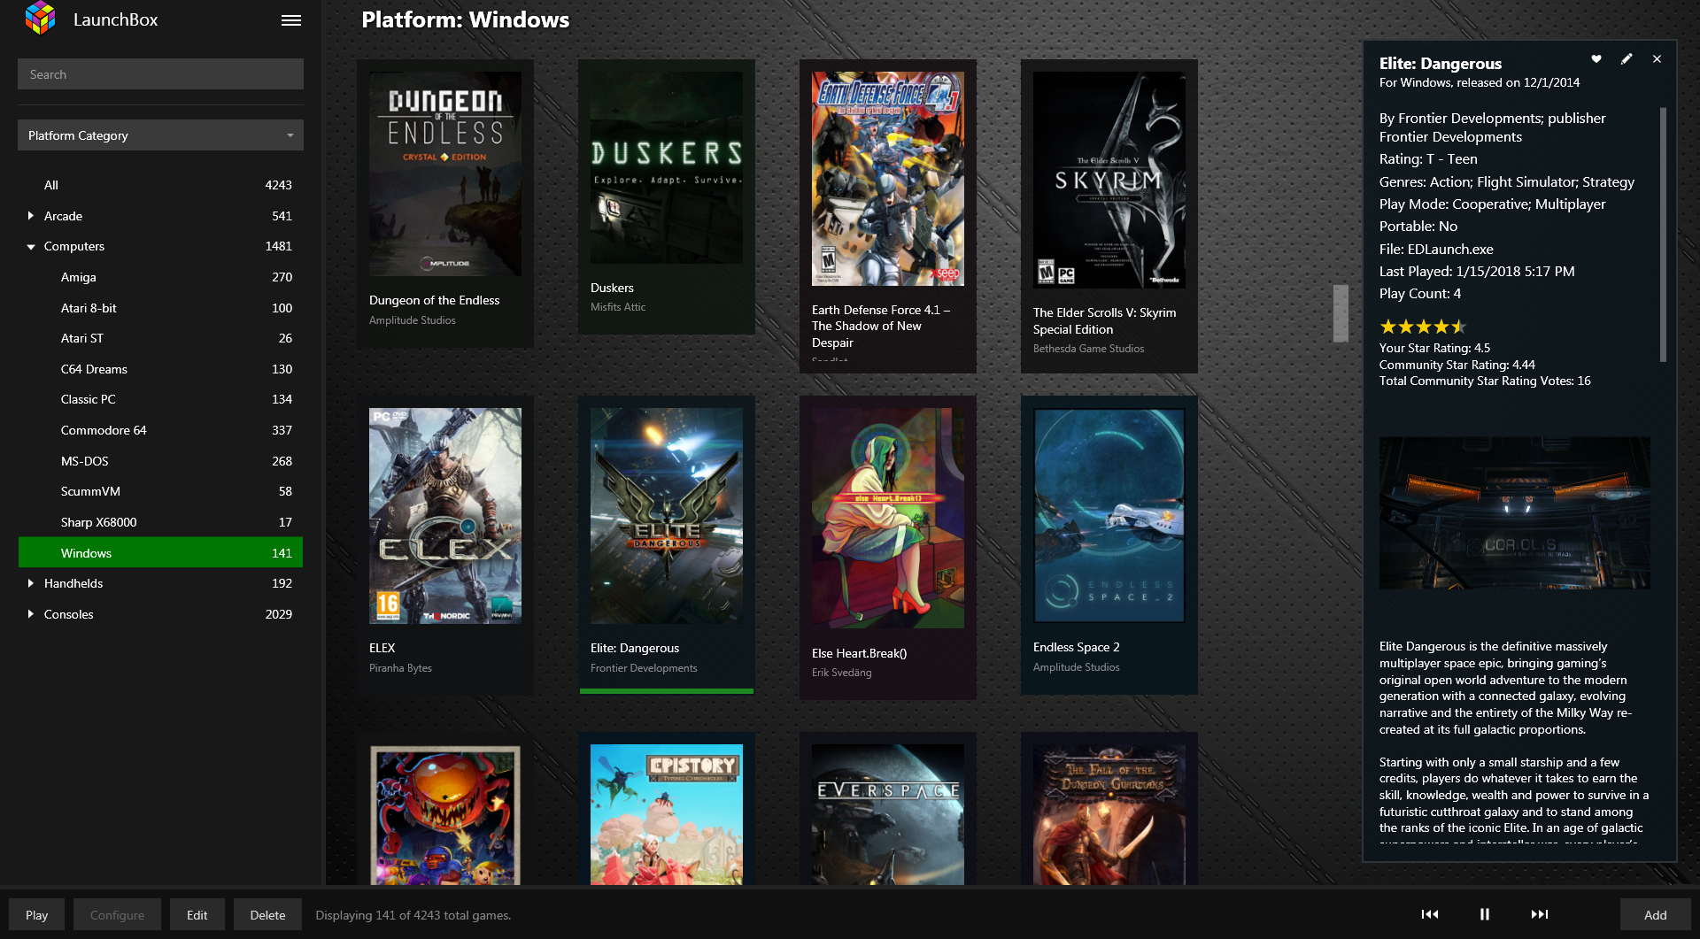
Task: Select the Epistory game cover
Action: point(667,814)
